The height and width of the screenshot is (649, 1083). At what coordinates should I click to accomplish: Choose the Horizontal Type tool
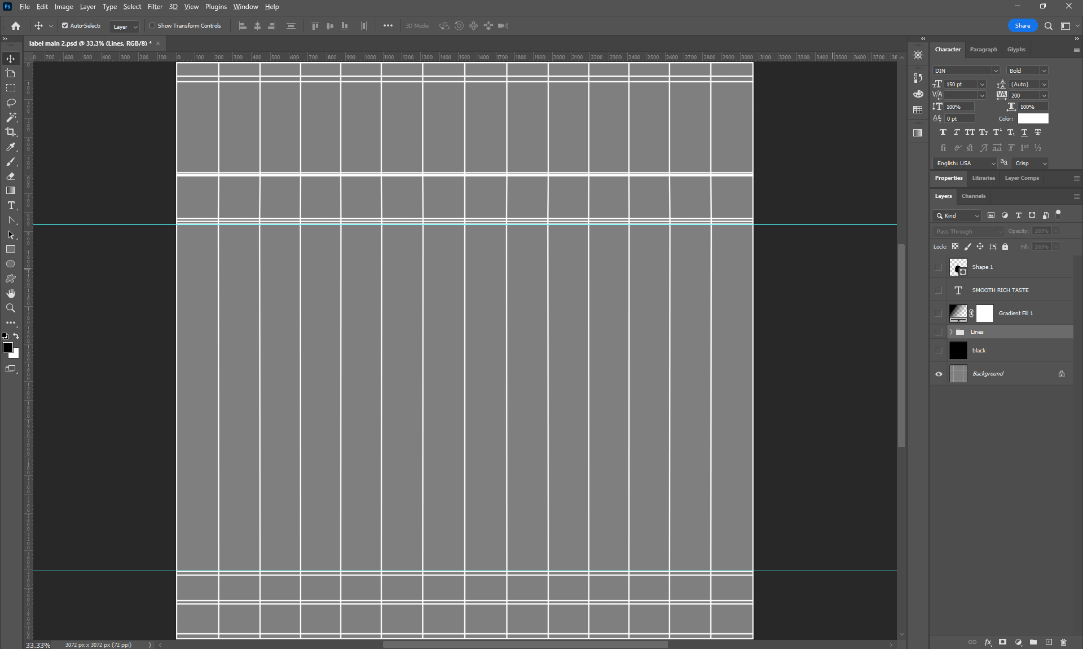(11, 205)
